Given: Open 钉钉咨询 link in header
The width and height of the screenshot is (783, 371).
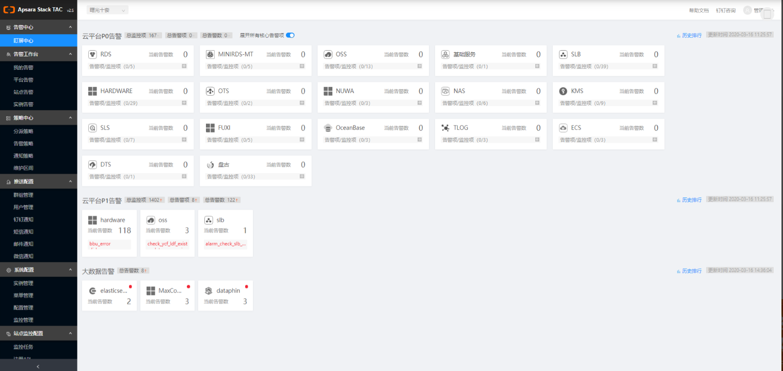Looking at the screenshot, I should point(726,10).
